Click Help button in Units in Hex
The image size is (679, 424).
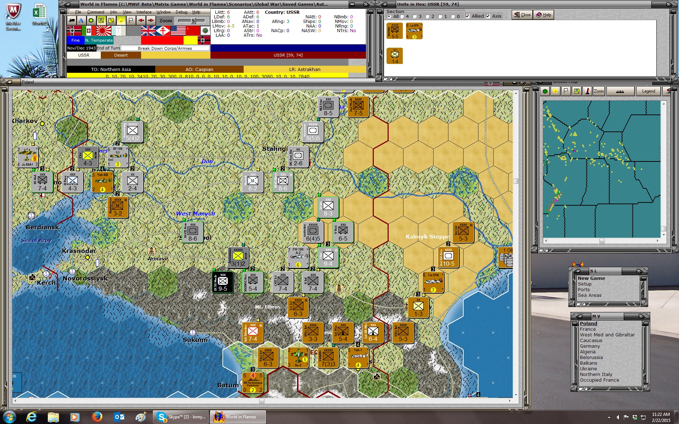544,15
